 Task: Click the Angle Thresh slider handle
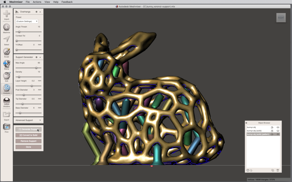pyautogui.click(x=19, y=32)
